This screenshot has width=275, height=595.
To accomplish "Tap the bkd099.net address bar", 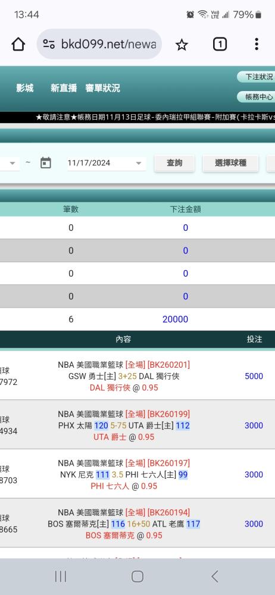I will point(99,45).
